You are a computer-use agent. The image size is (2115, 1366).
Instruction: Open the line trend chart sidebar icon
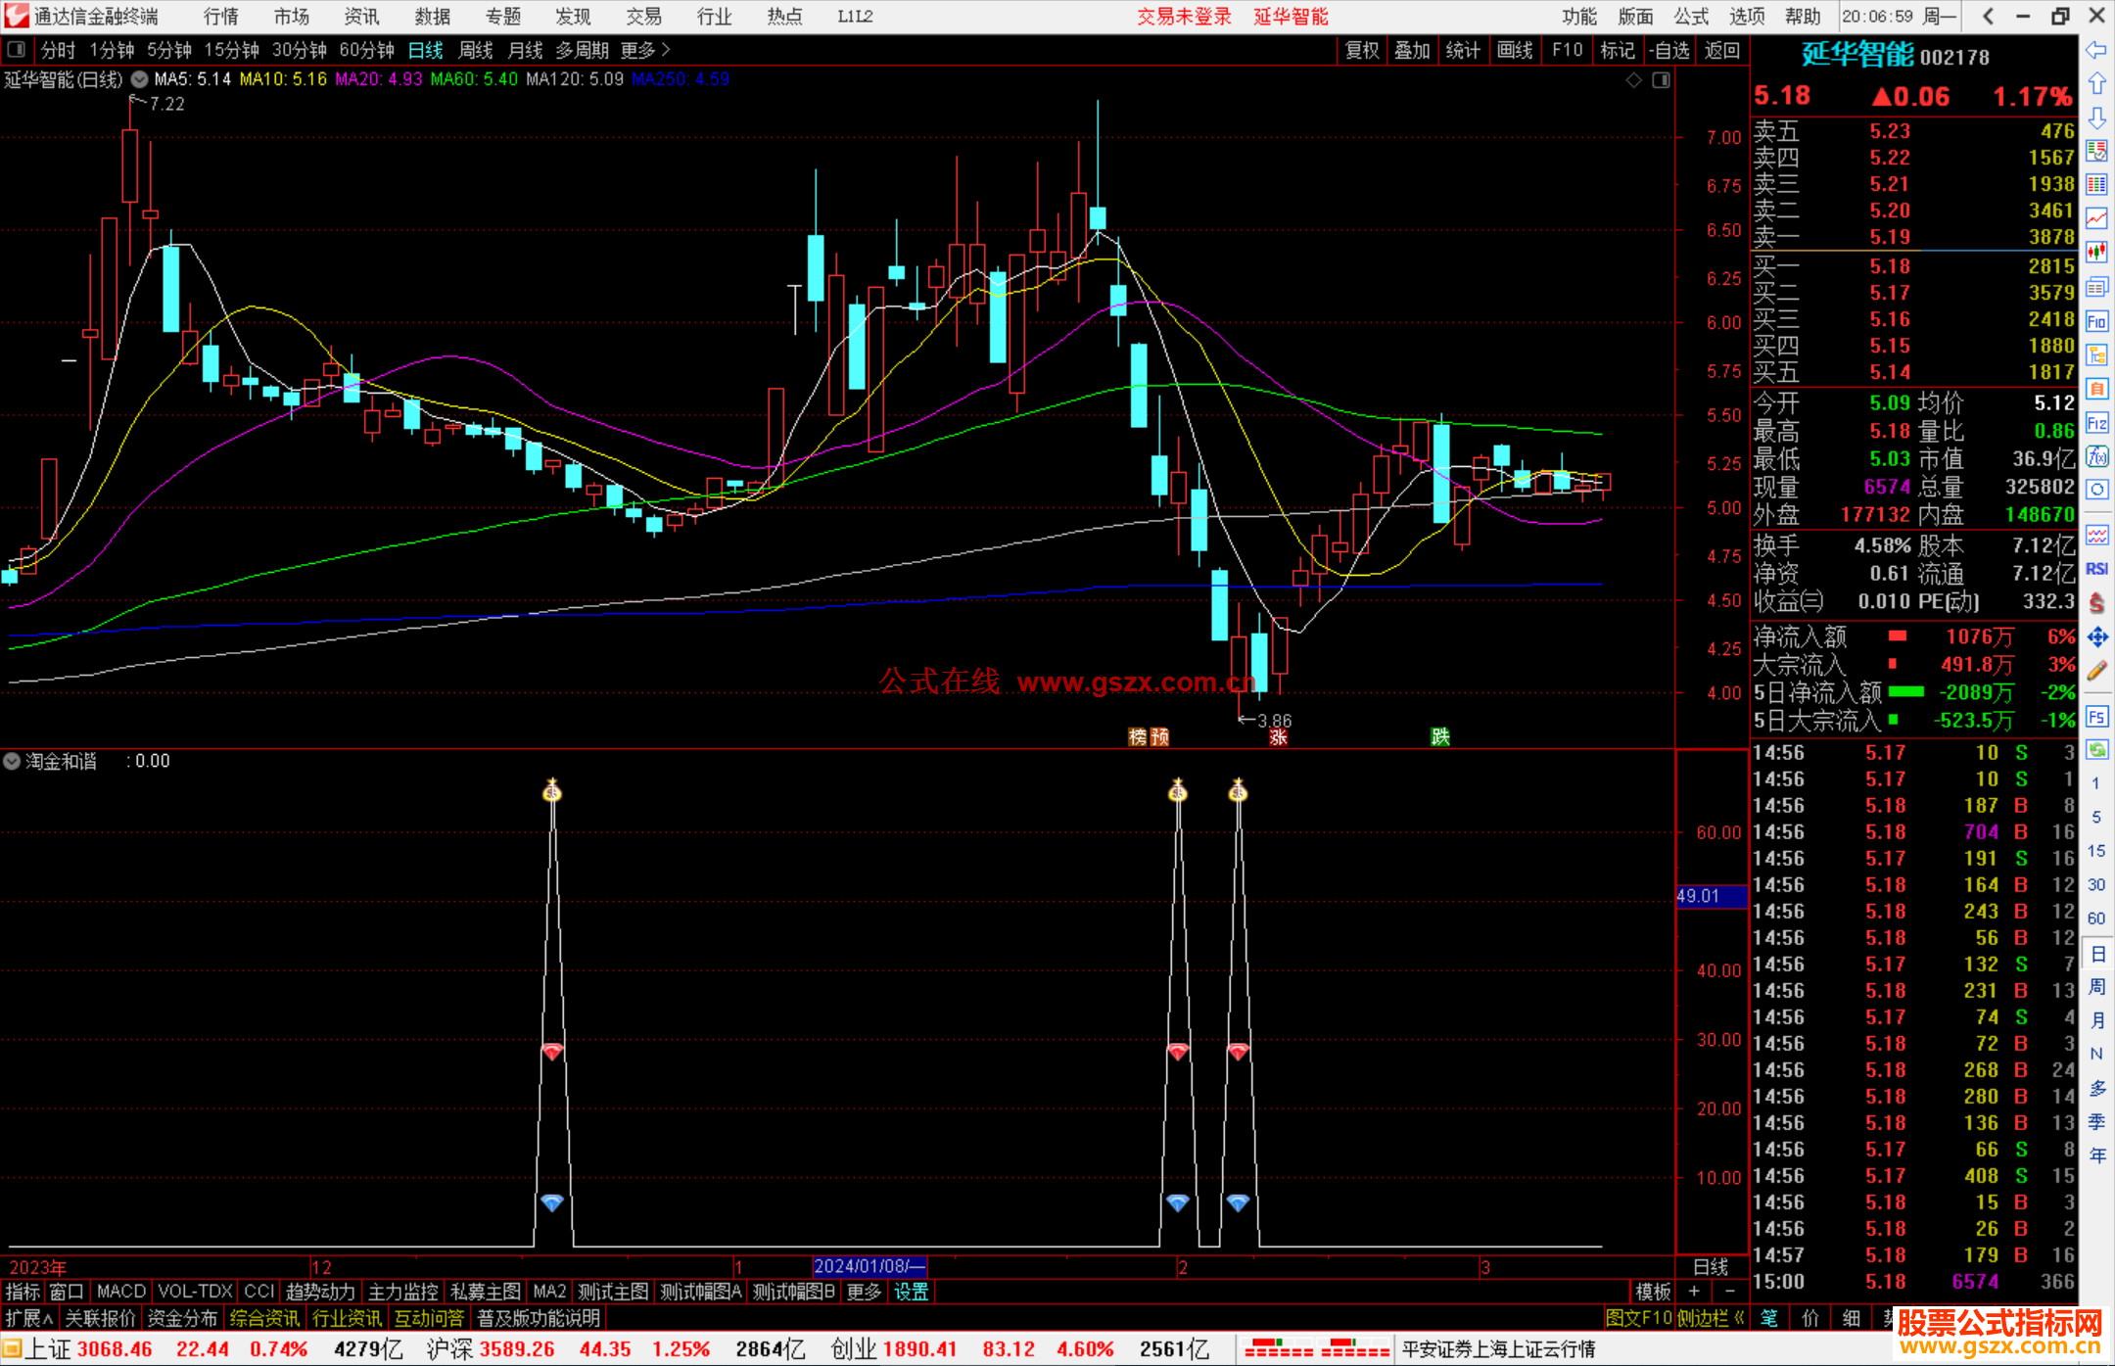2096,218
